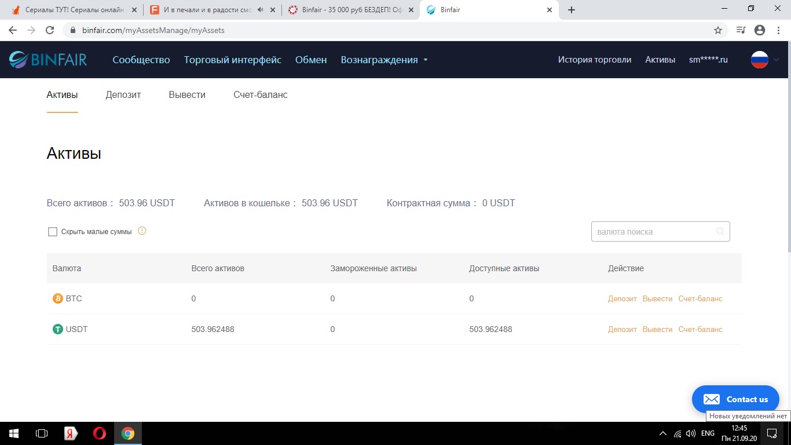The height and width of the screenshot is (445, 791).
Task: Click the search magnifier icon in currency field
Action: (x=720, y=231)
